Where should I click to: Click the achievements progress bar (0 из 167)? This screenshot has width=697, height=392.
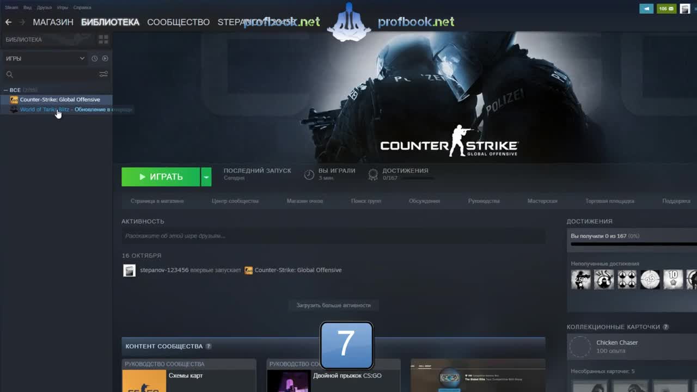pyautogui.click(x=634, y=244)
